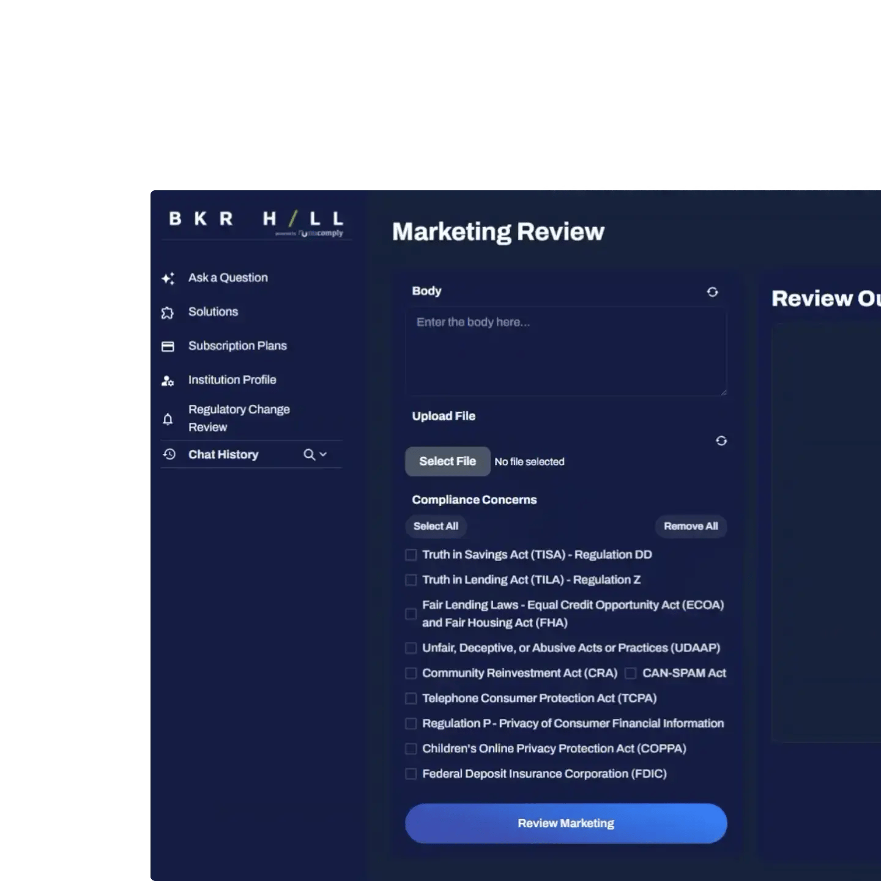Click Select All compliance concerns
The height and width of the screenshot is (881, 881).
pyautogui.click(x=435, y=526)
